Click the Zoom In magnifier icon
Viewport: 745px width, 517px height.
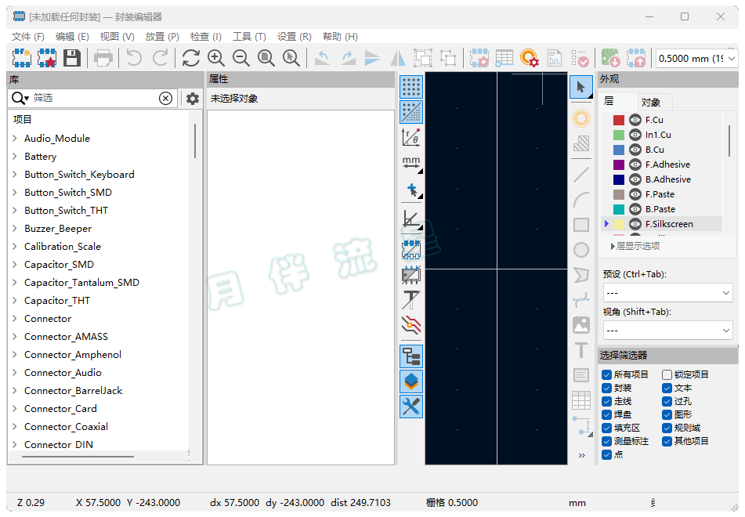click(x=216, y=58)
